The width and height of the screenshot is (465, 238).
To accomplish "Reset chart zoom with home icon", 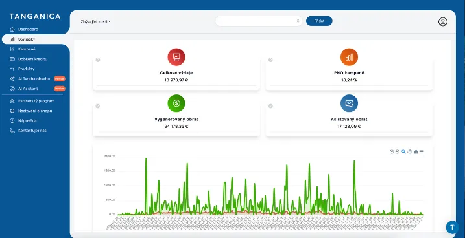I will coord(416,152).
